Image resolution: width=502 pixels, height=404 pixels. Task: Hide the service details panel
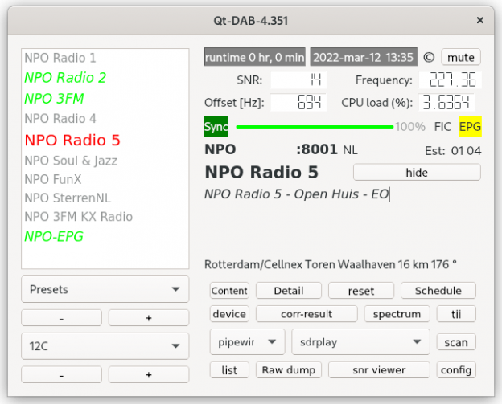coord(416,173)
